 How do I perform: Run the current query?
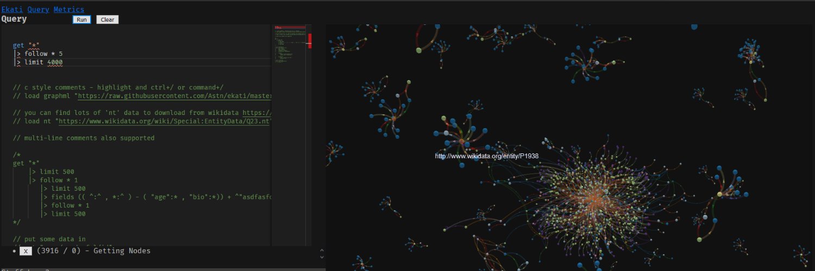click(x=81, y=20)
